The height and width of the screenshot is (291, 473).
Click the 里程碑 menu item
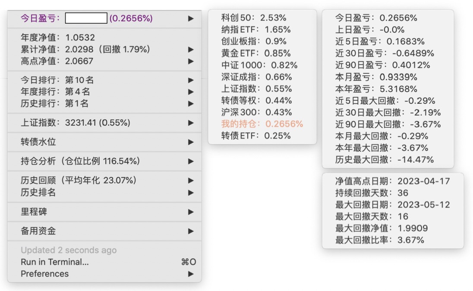point(34,212)
